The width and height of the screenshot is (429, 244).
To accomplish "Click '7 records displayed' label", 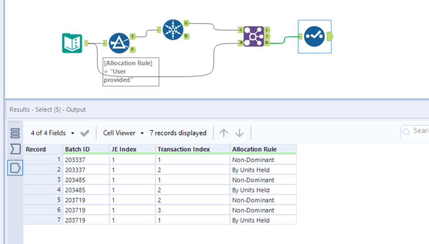I will (x=178, y=133).
